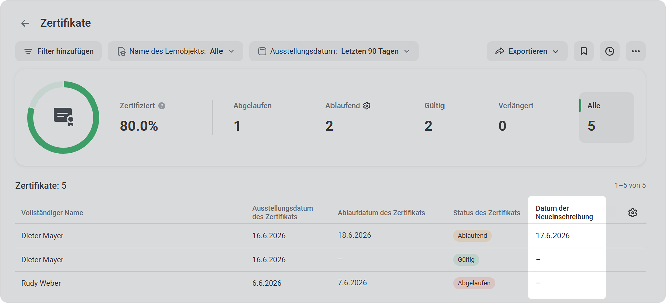Sort by Vollständiger Name column
The width and height of the screenshot is (666, 303).
click(x=52, y=213)
